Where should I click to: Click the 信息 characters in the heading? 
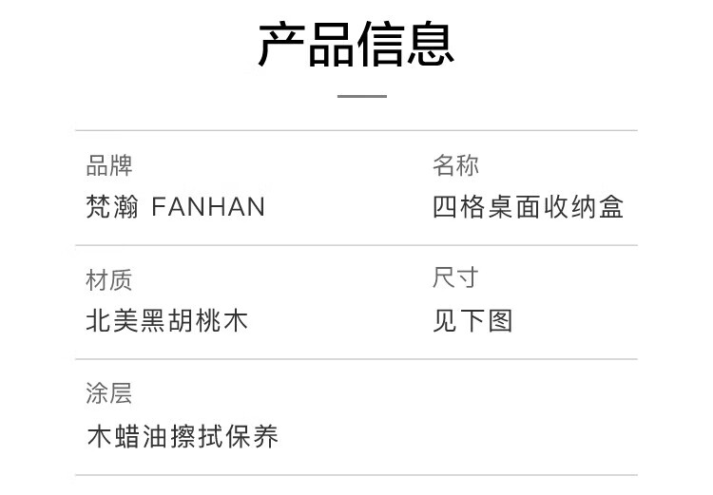(406, 44)
